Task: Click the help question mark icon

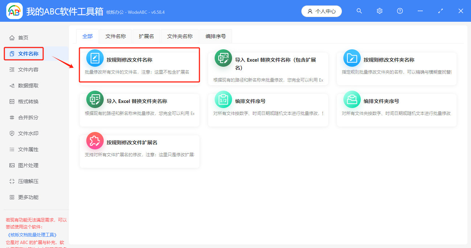Action: tap(400, 11)
